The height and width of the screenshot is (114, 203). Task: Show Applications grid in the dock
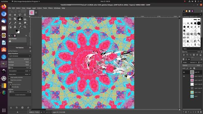4,110
